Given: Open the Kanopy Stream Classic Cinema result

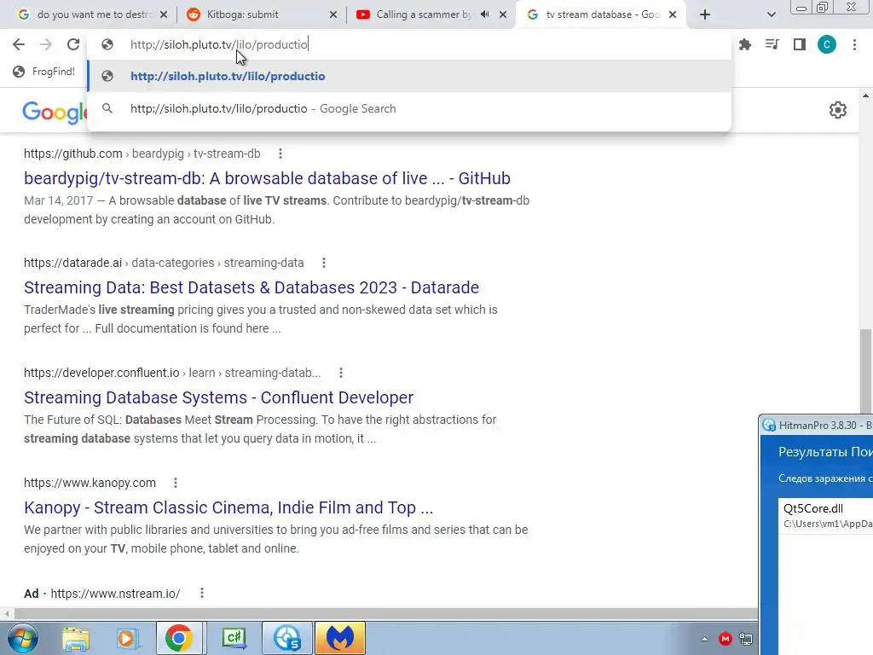Looking at the screenshot, I should coord(228,507).
